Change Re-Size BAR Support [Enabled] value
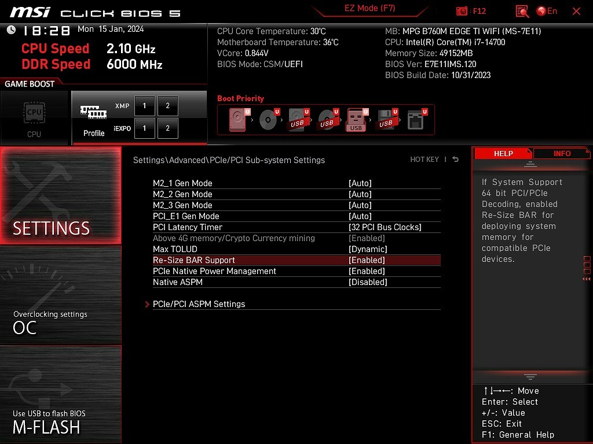 pyautogui.click(x=367, y=260)
